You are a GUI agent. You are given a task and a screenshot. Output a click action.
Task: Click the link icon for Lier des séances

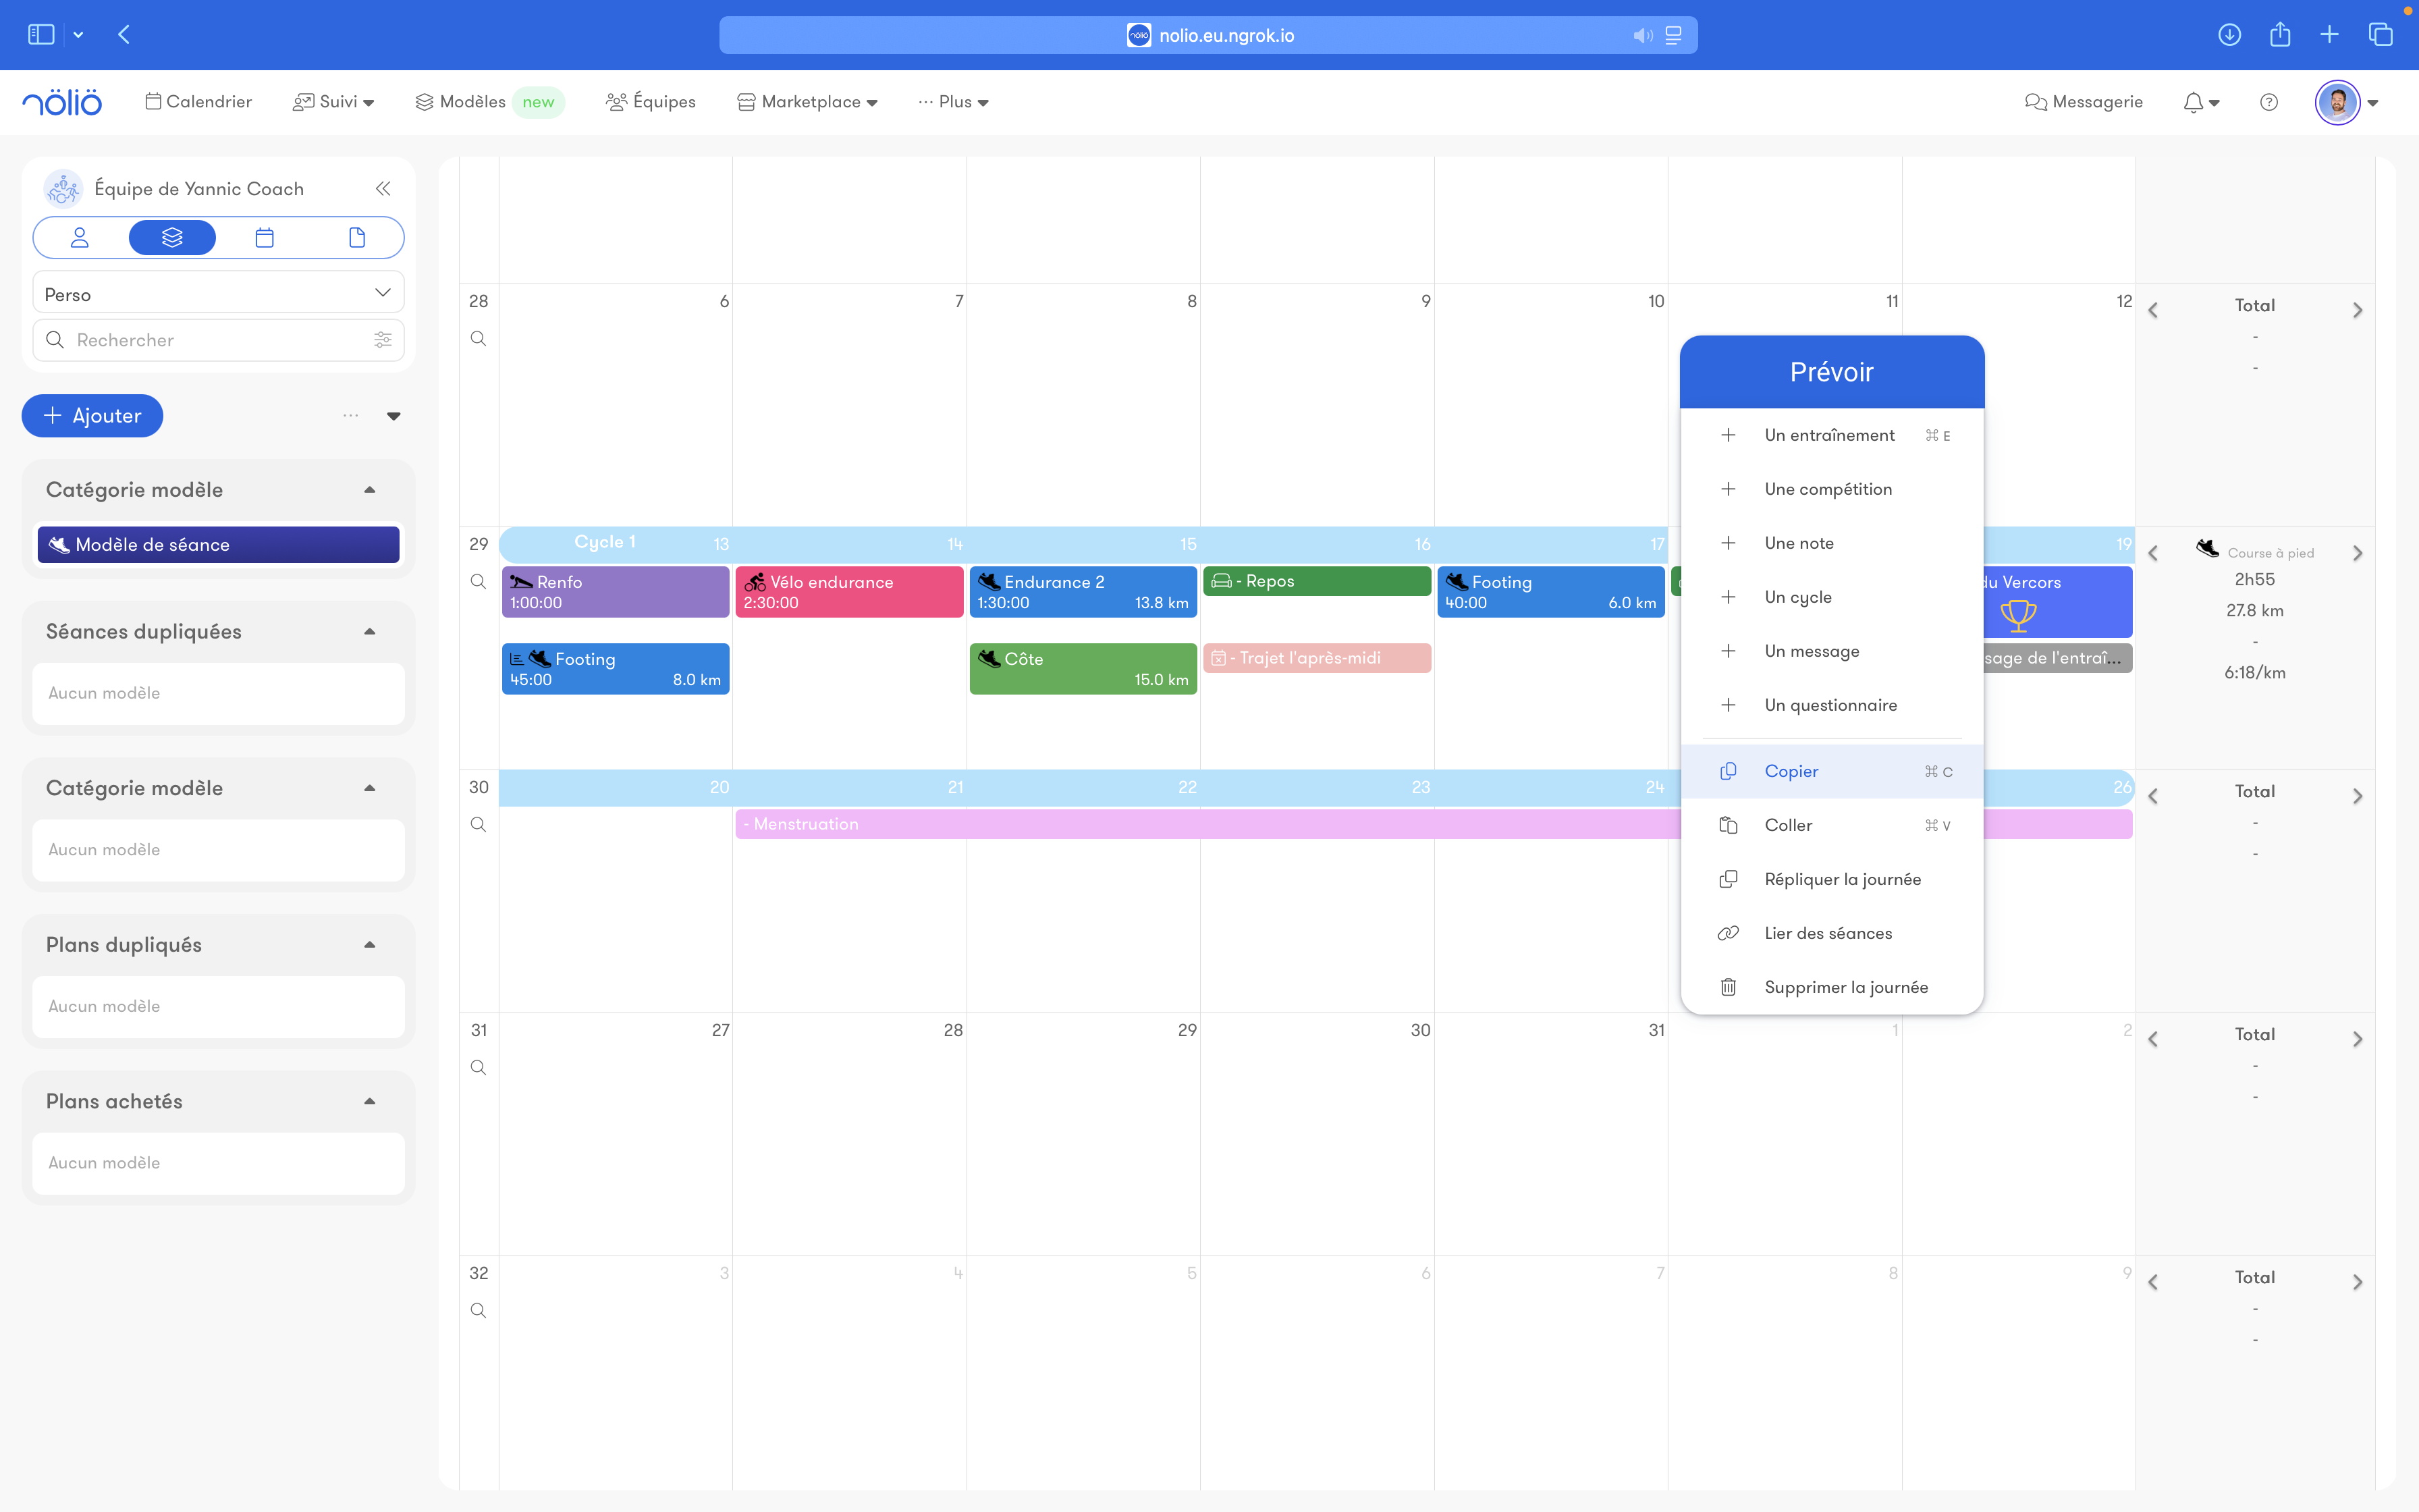pyautogui.click(x=1729, y=933)
